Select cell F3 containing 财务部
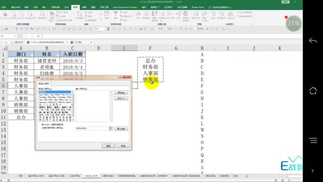 pyautogui.click(x=151, y=67)
